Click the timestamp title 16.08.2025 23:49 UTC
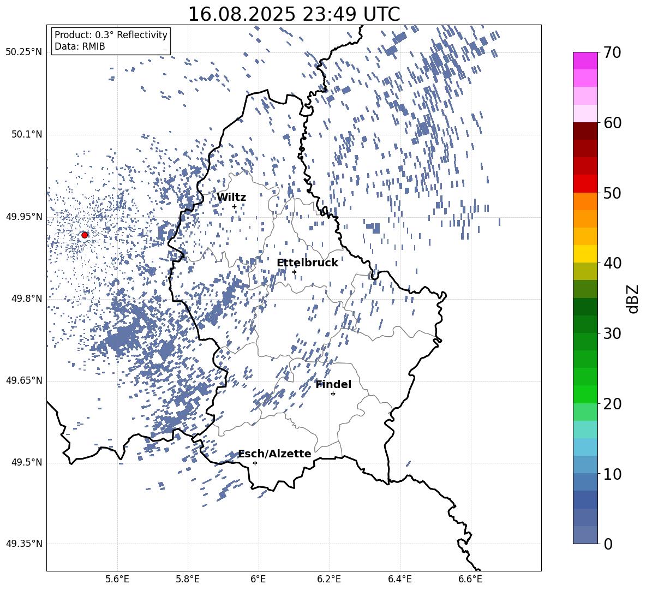This screenshot has height=590, width=646. point(294,14)
